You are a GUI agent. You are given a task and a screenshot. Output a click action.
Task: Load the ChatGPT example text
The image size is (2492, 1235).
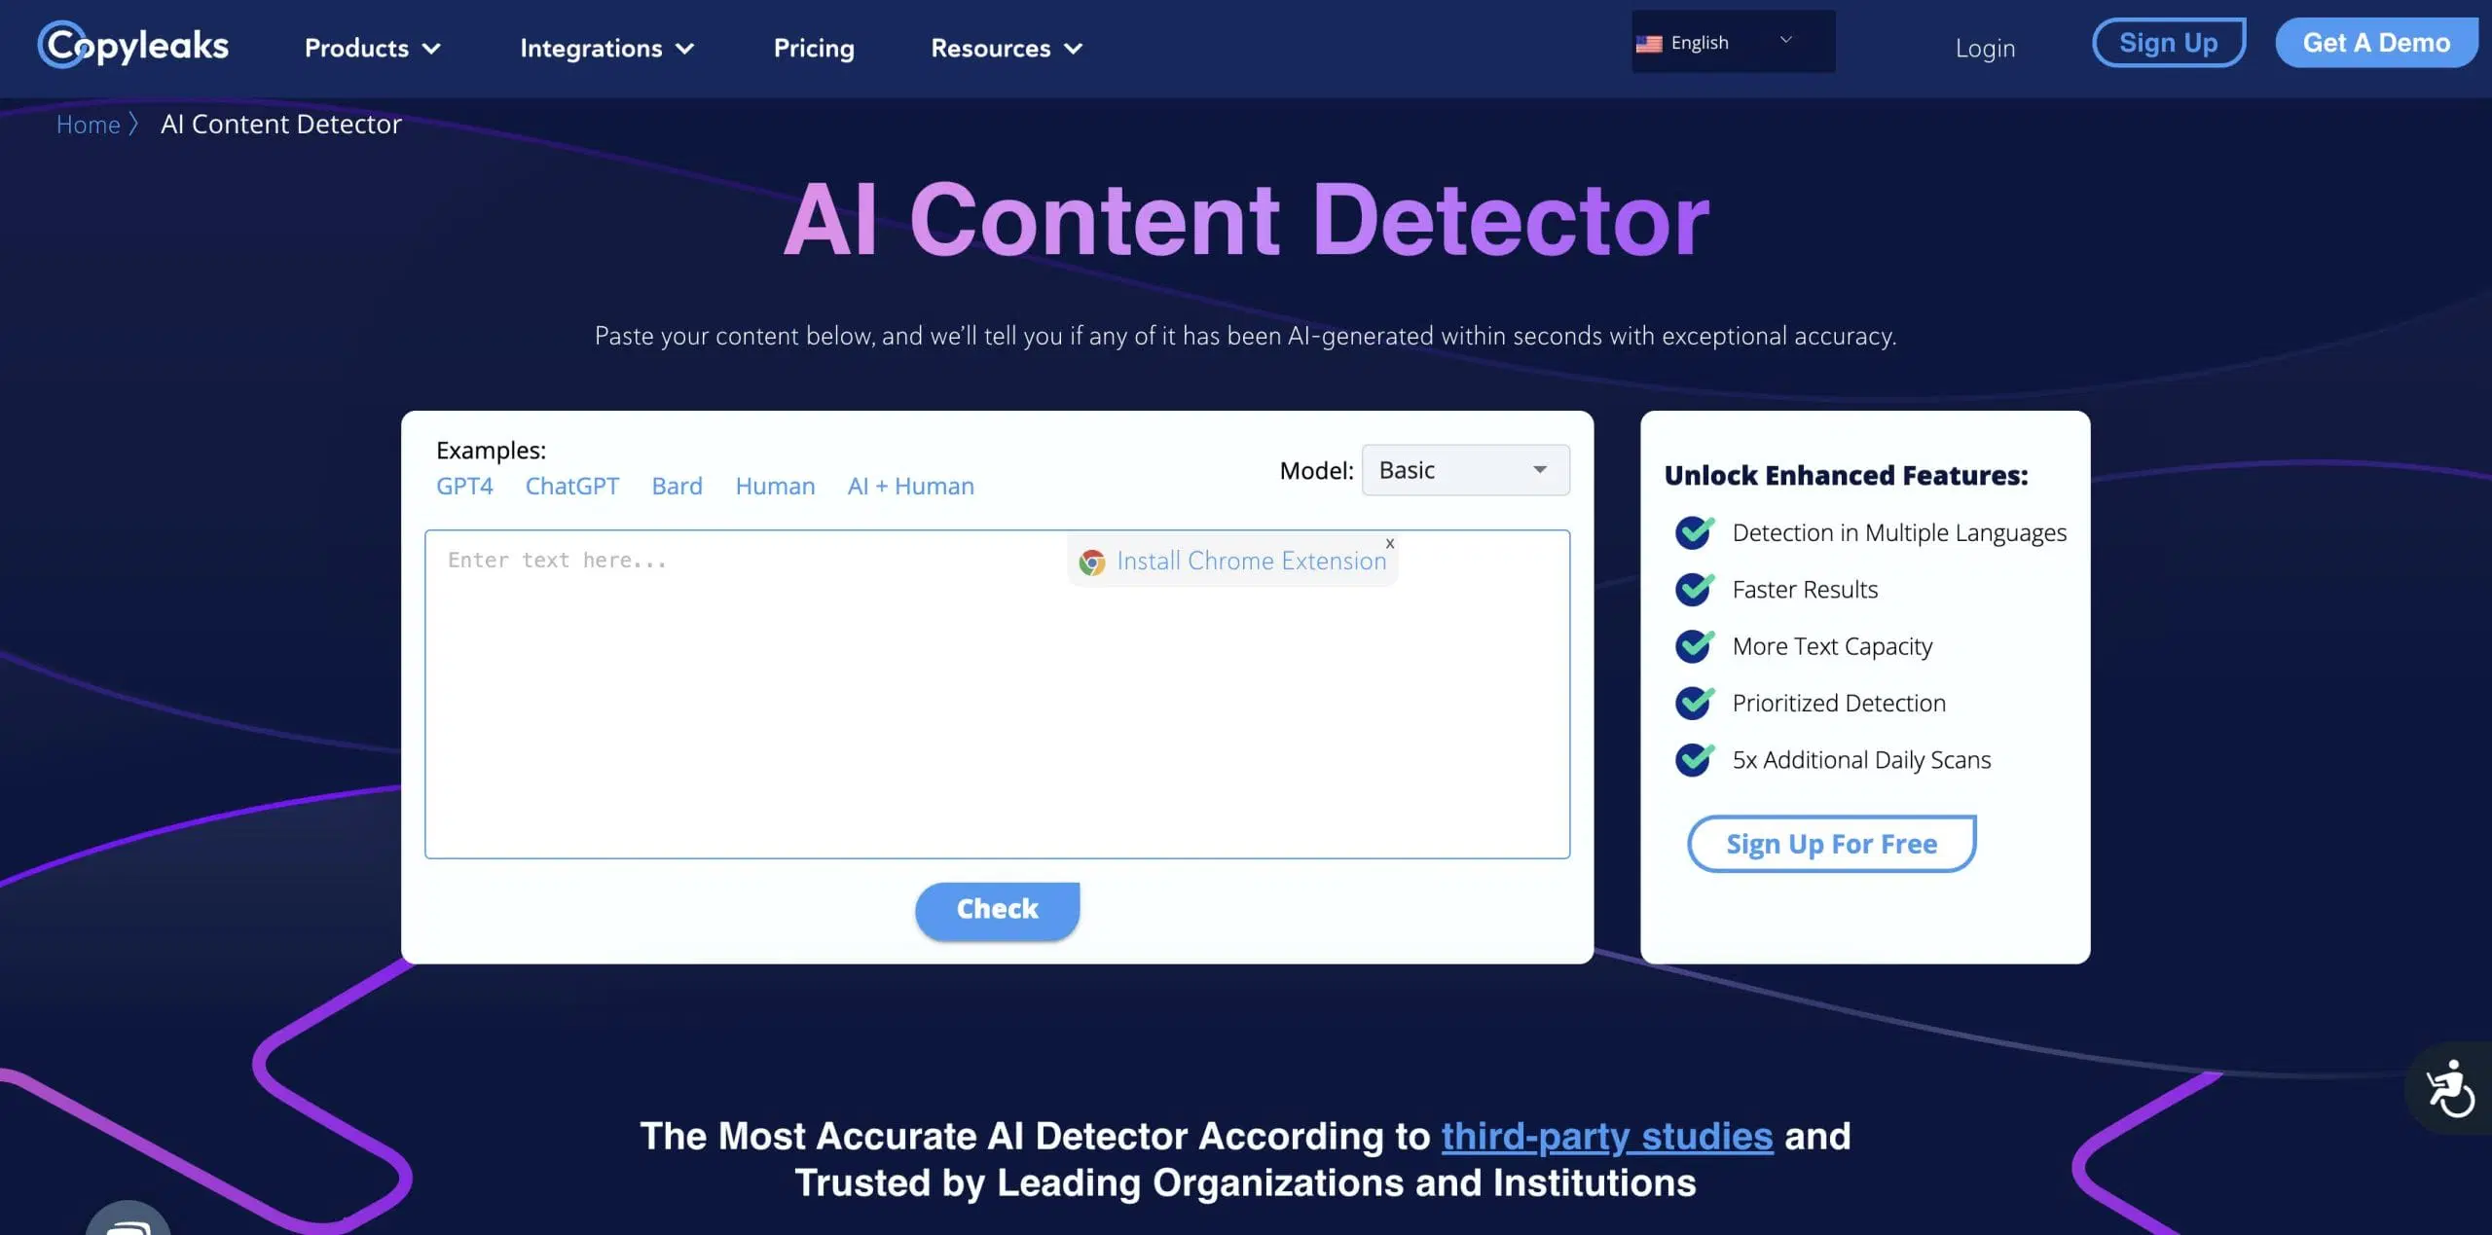click(x=571, y=486)
